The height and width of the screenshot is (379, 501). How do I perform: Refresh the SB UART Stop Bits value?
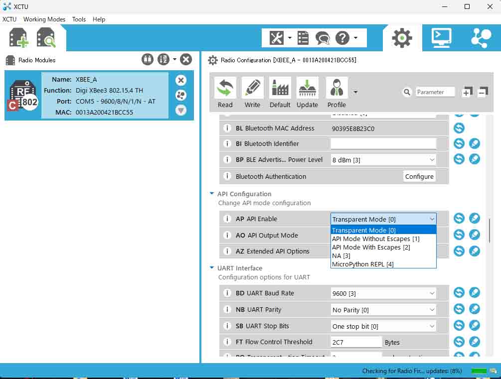[459, 325]
